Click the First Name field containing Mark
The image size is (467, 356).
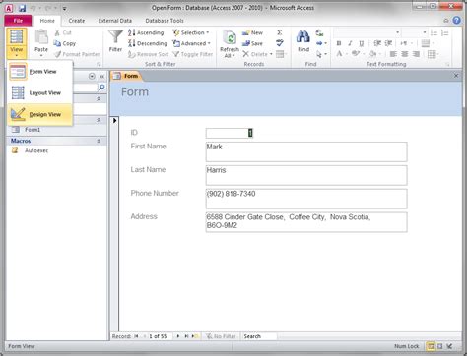tap(306, 151)
